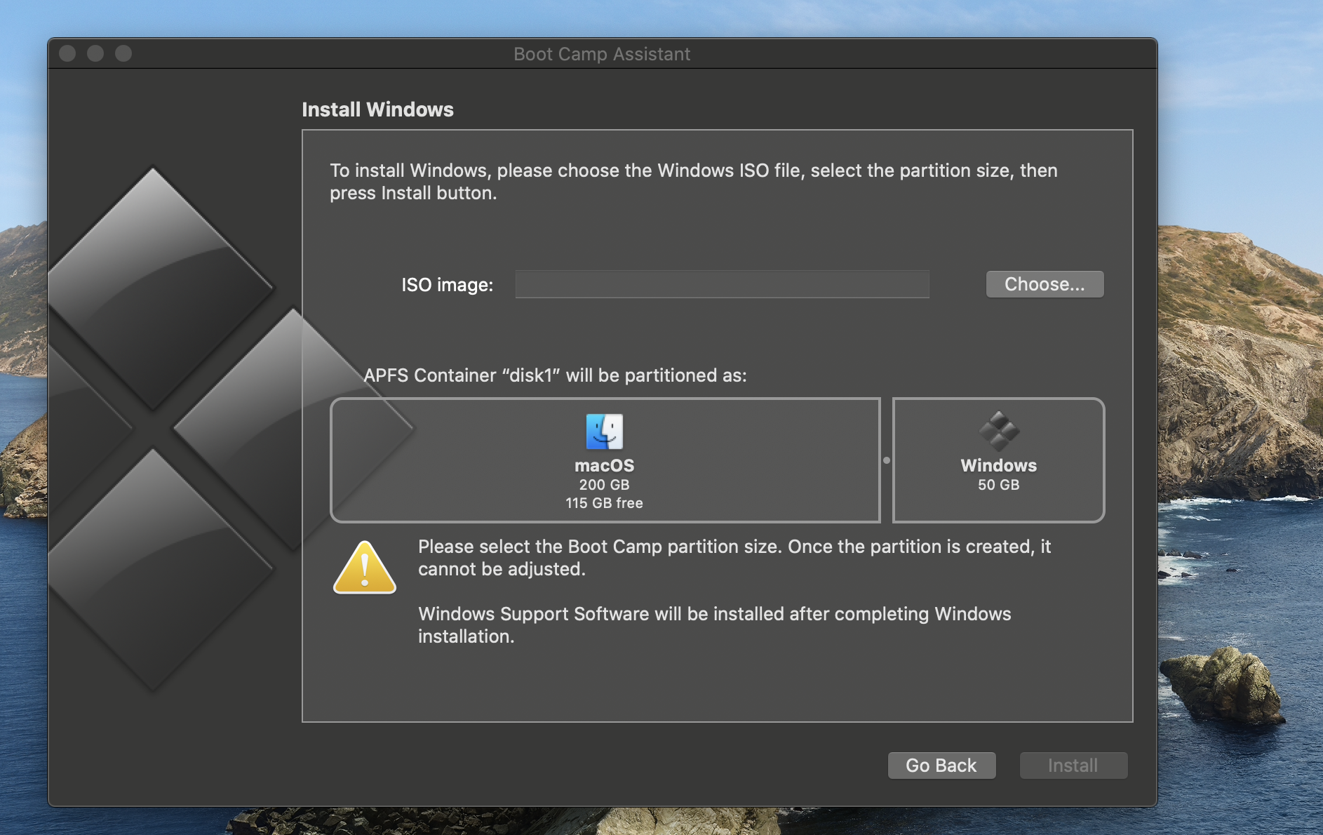The width and height of the screenshot is (1323, 835).
Task: Click the Windows Boot Camp partition icon
Action: 999,432
